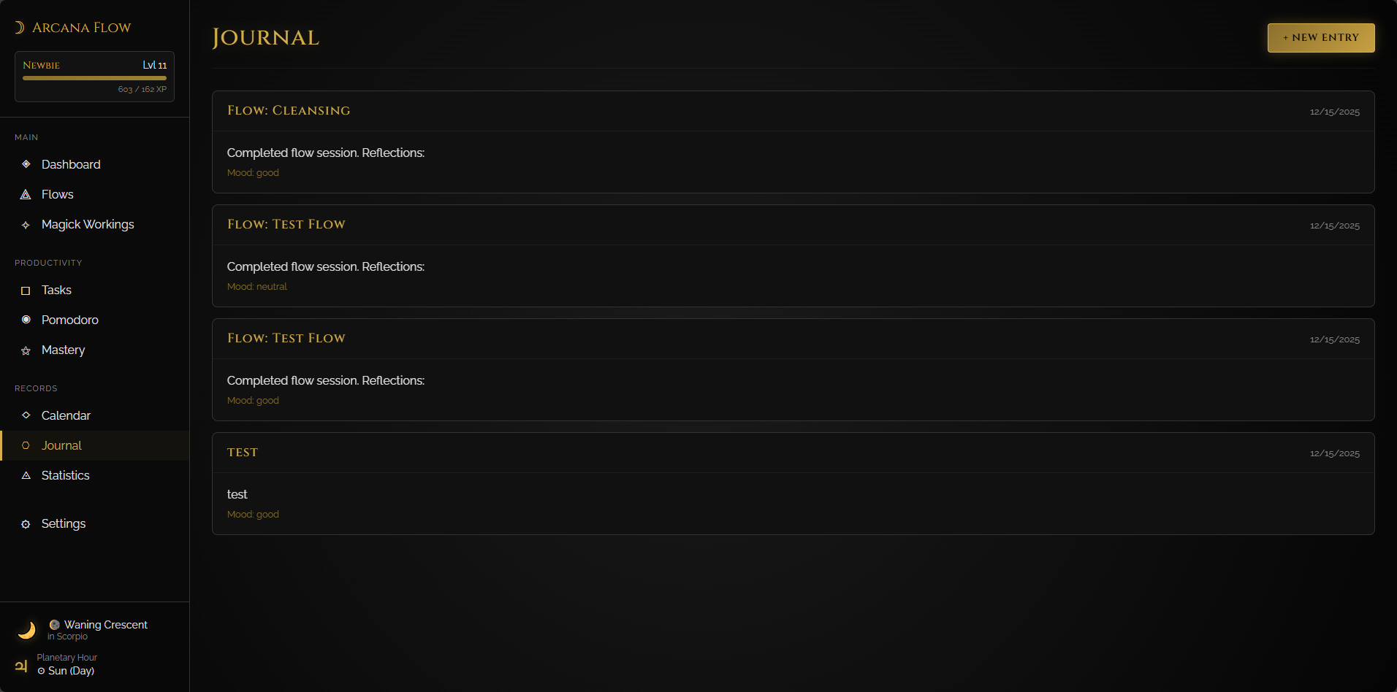Click the Settings gear icon
The height and width of the screenshot is (692, 1397).
pos(26,524)
